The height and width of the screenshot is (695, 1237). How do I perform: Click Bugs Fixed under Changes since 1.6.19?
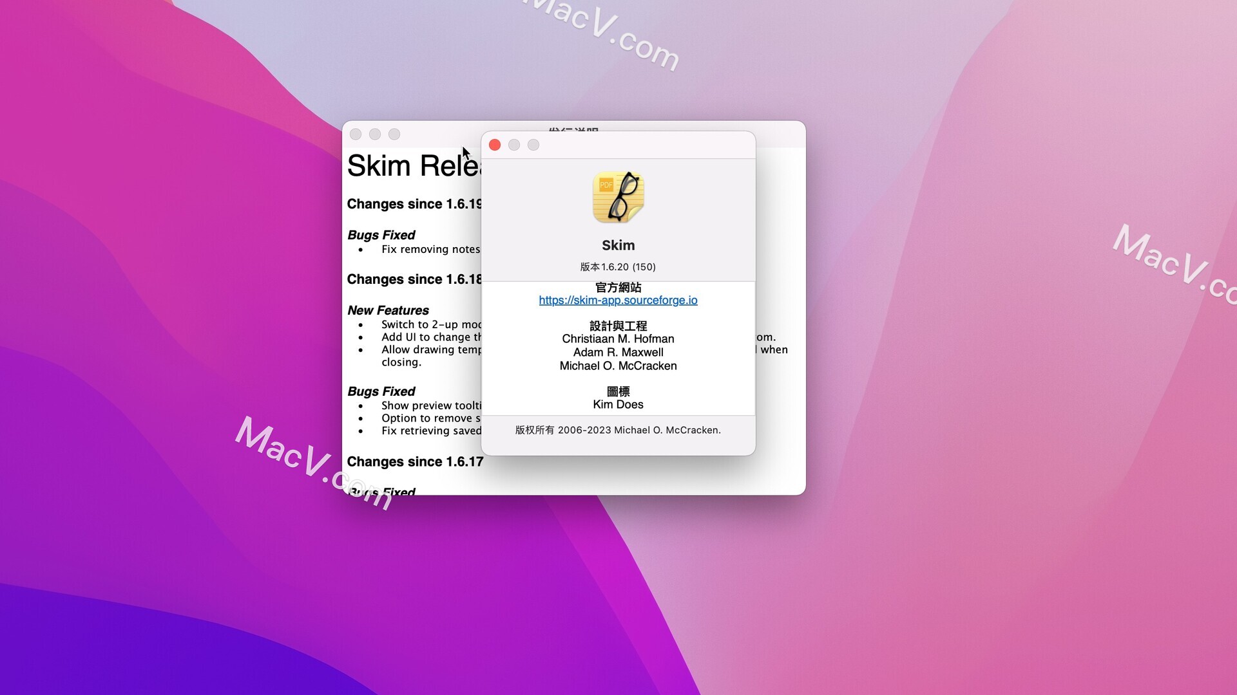(x=381, y=235)
